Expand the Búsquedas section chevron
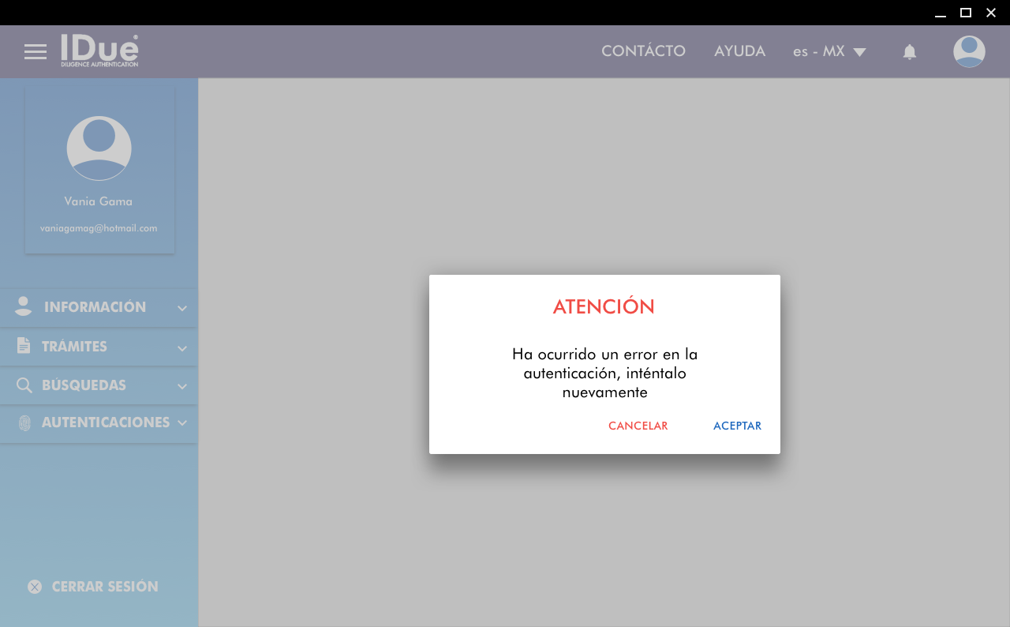1010x627 pixels. 182,386
